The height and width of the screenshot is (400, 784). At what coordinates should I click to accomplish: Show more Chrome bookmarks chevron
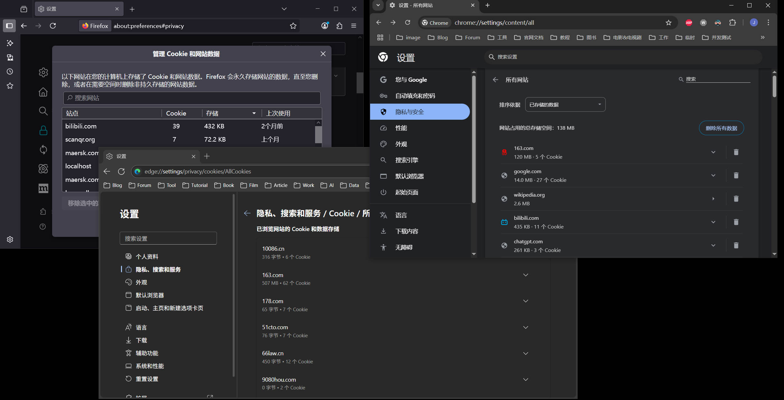(762, 38)
